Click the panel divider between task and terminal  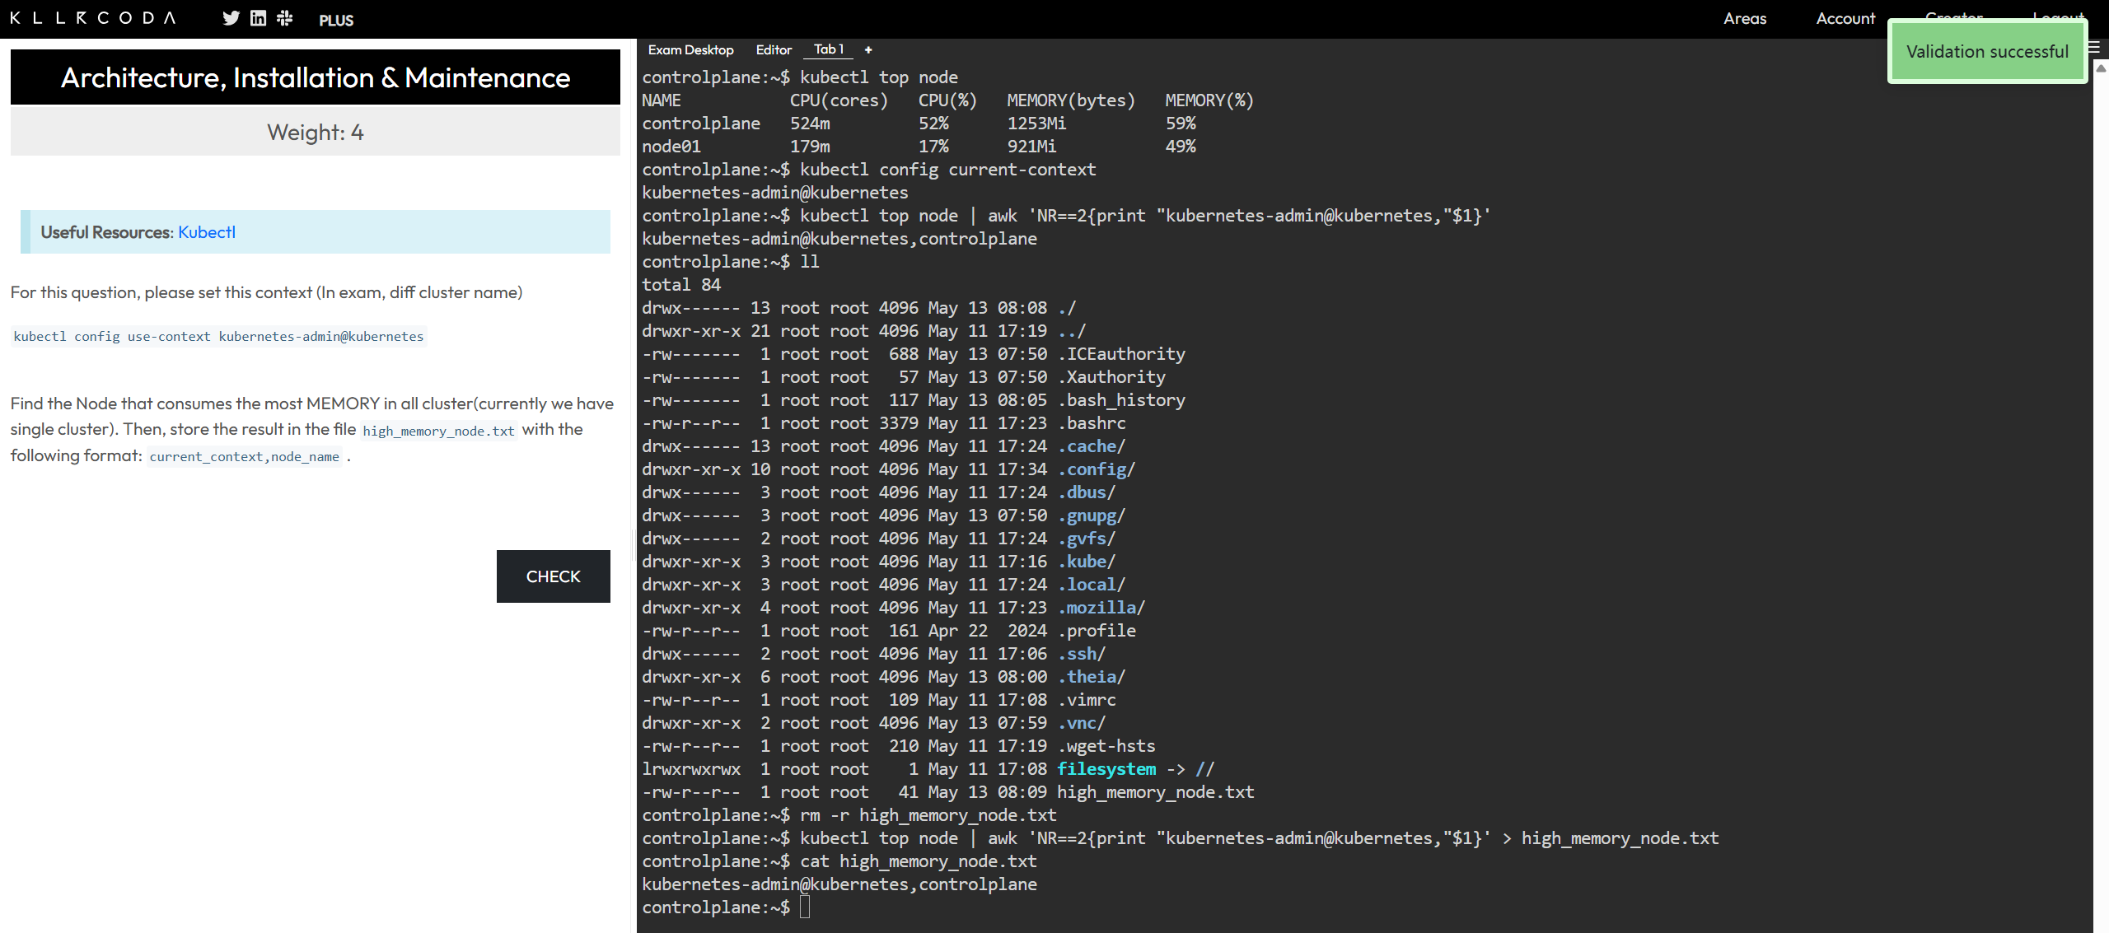pyautogui.click(x=633, y=543)
